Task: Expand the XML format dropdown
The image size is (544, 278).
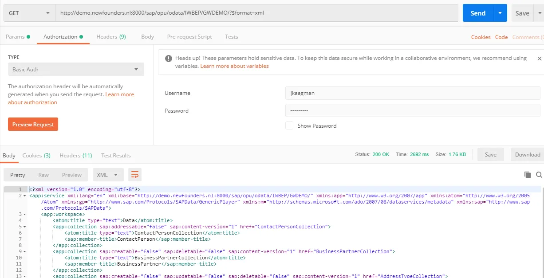Action: pyautogui.click(x=108, y=175)
